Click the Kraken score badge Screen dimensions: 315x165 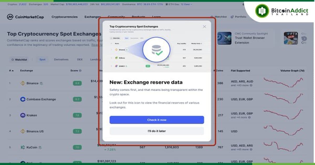click(77, 115)
